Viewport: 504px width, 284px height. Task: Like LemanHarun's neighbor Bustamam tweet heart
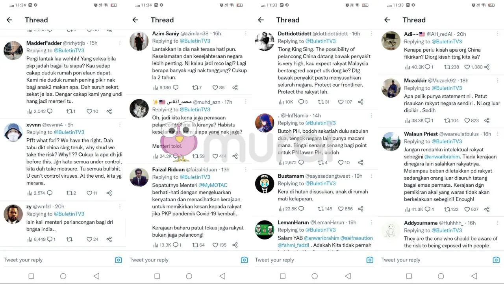pyautogui.click(x=341, y=209)
